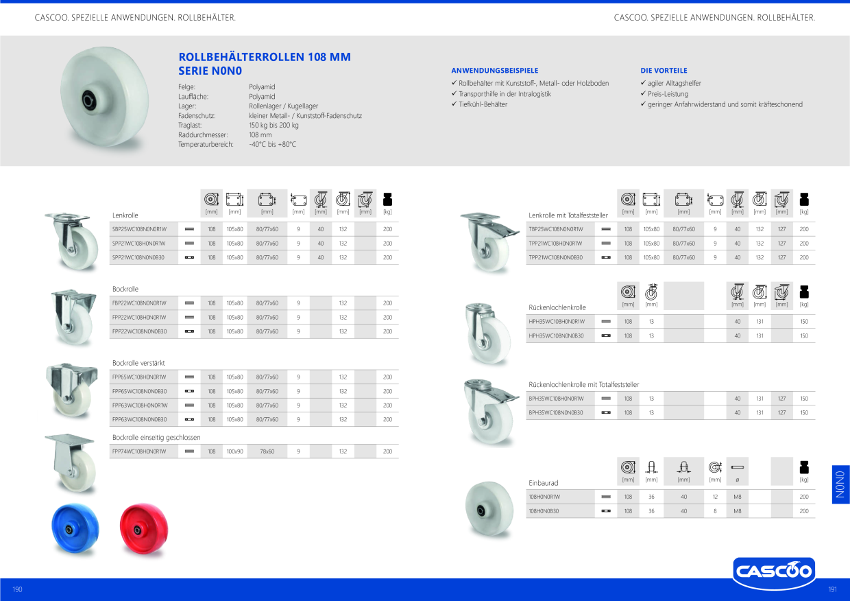Screen dimensions: 850x601
Task: Click wheel diameter icon above Einbaurad table
Action: click(x=628, y=467)
